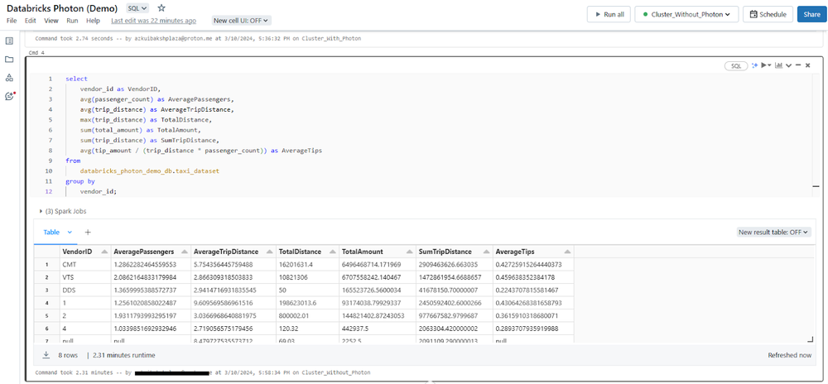Click the code editor scrollbar marker
Screen dimensions: 828x384
(816, 185)
